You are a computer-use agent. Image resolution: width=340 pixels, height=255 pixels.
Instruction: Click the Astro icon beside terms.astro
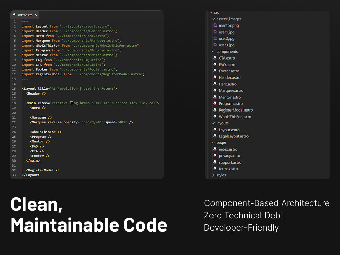tap(215, 169)
